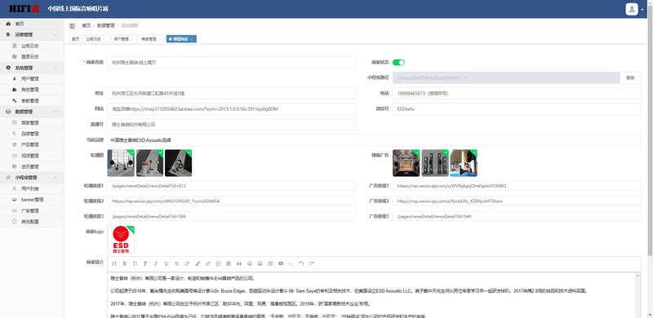Image resolution: width=653 pixels, height=318 pixels.
Task: Close the 商家管理 page tab
Action: (161, 39)
